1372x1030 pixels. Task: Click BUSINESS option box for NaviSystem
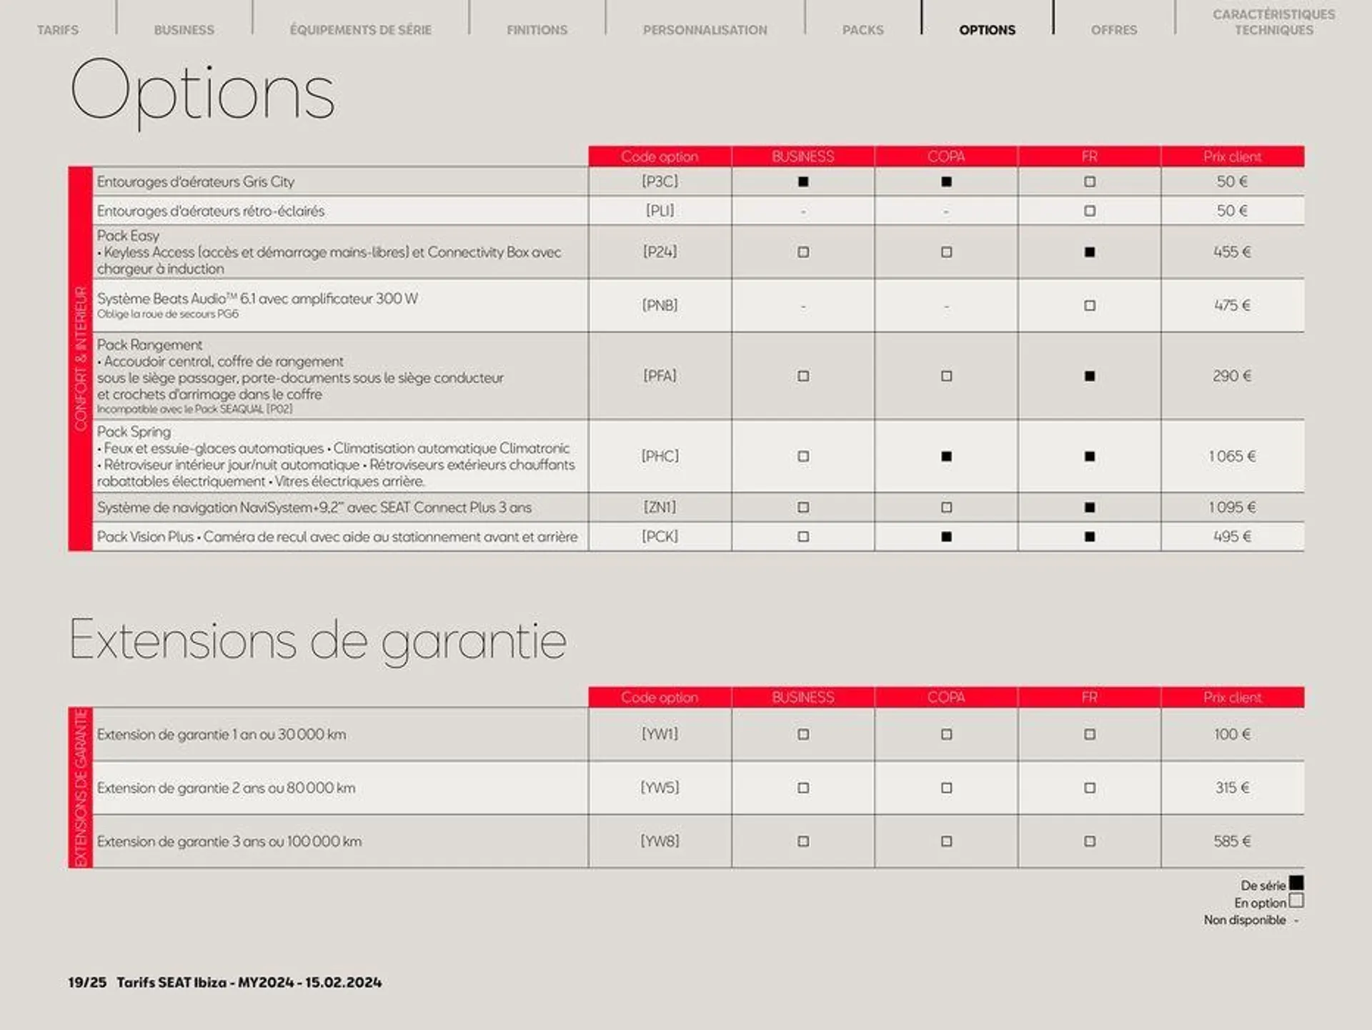pos(803,507)
